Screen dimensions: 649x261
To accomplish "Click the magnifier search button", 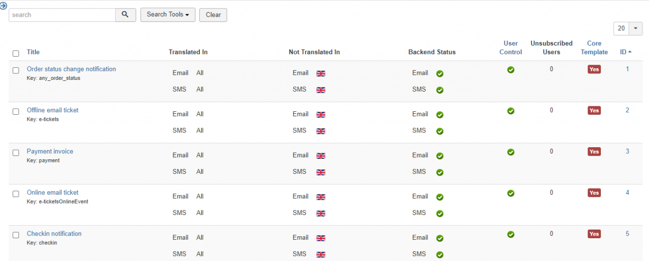I will [x=126, y=15].
